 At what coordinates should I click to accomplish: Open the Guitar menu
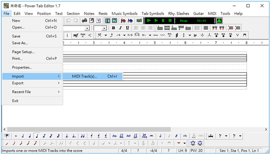(199, 14)
